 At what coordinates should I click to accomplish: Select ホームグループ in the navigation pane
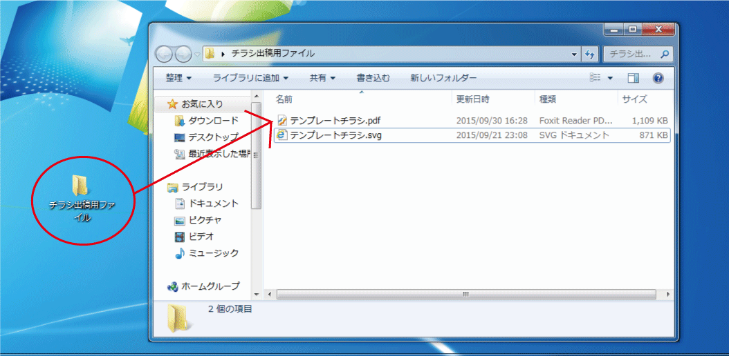tap(210, 286)
